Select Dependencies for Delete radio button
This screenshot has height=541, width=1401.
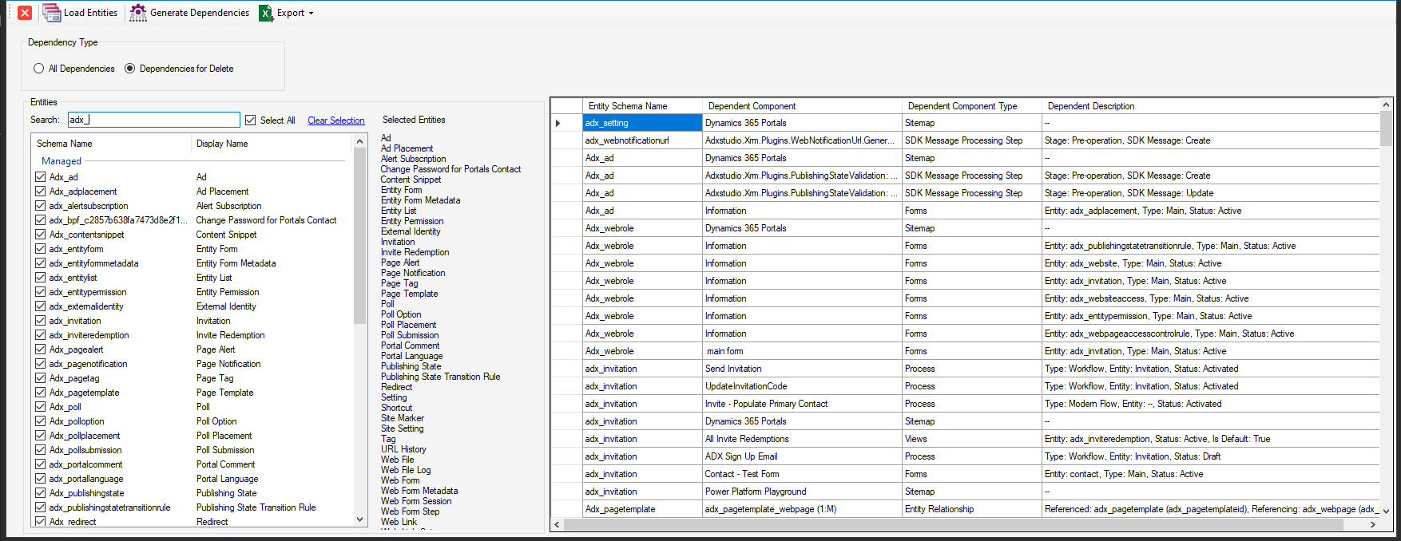coord(129,69)
